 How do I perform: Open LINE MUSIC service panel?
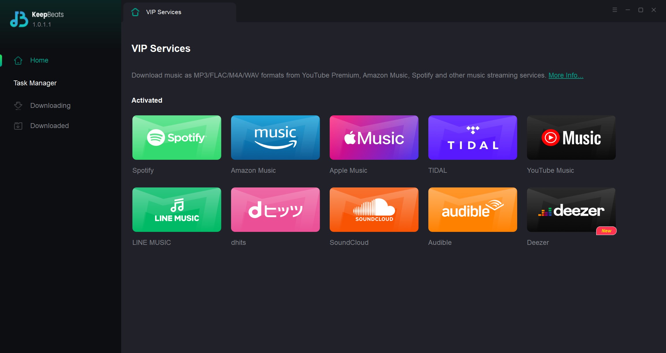click(177, 209)
